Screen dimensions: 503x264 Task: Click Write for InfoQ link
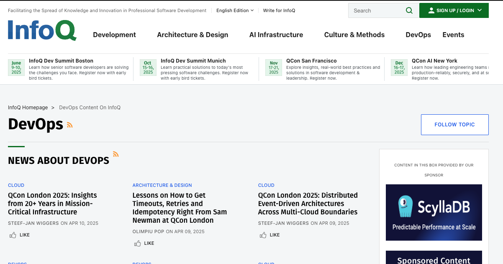279,10
